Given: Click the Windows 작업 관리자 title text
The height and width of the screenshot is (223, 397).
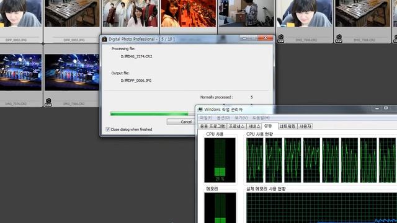Looking at the screenshot, I should coord(223,110).
